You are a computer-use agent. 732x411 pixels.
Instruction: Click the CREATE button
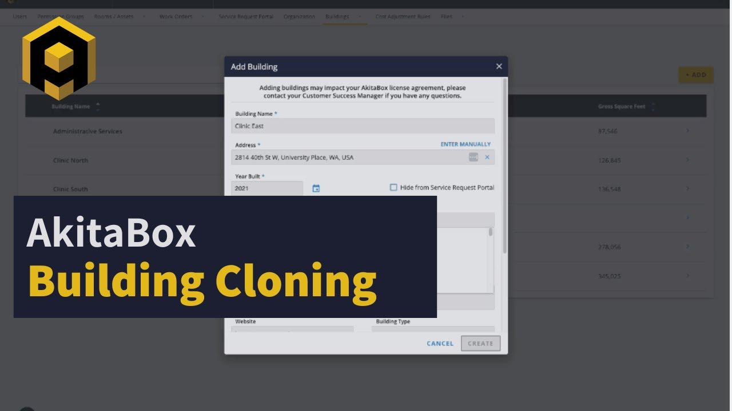click(480, 344)
